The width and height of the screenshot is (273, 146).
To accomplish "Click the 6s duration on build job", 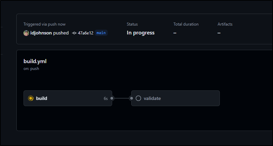I will [106, 99].
